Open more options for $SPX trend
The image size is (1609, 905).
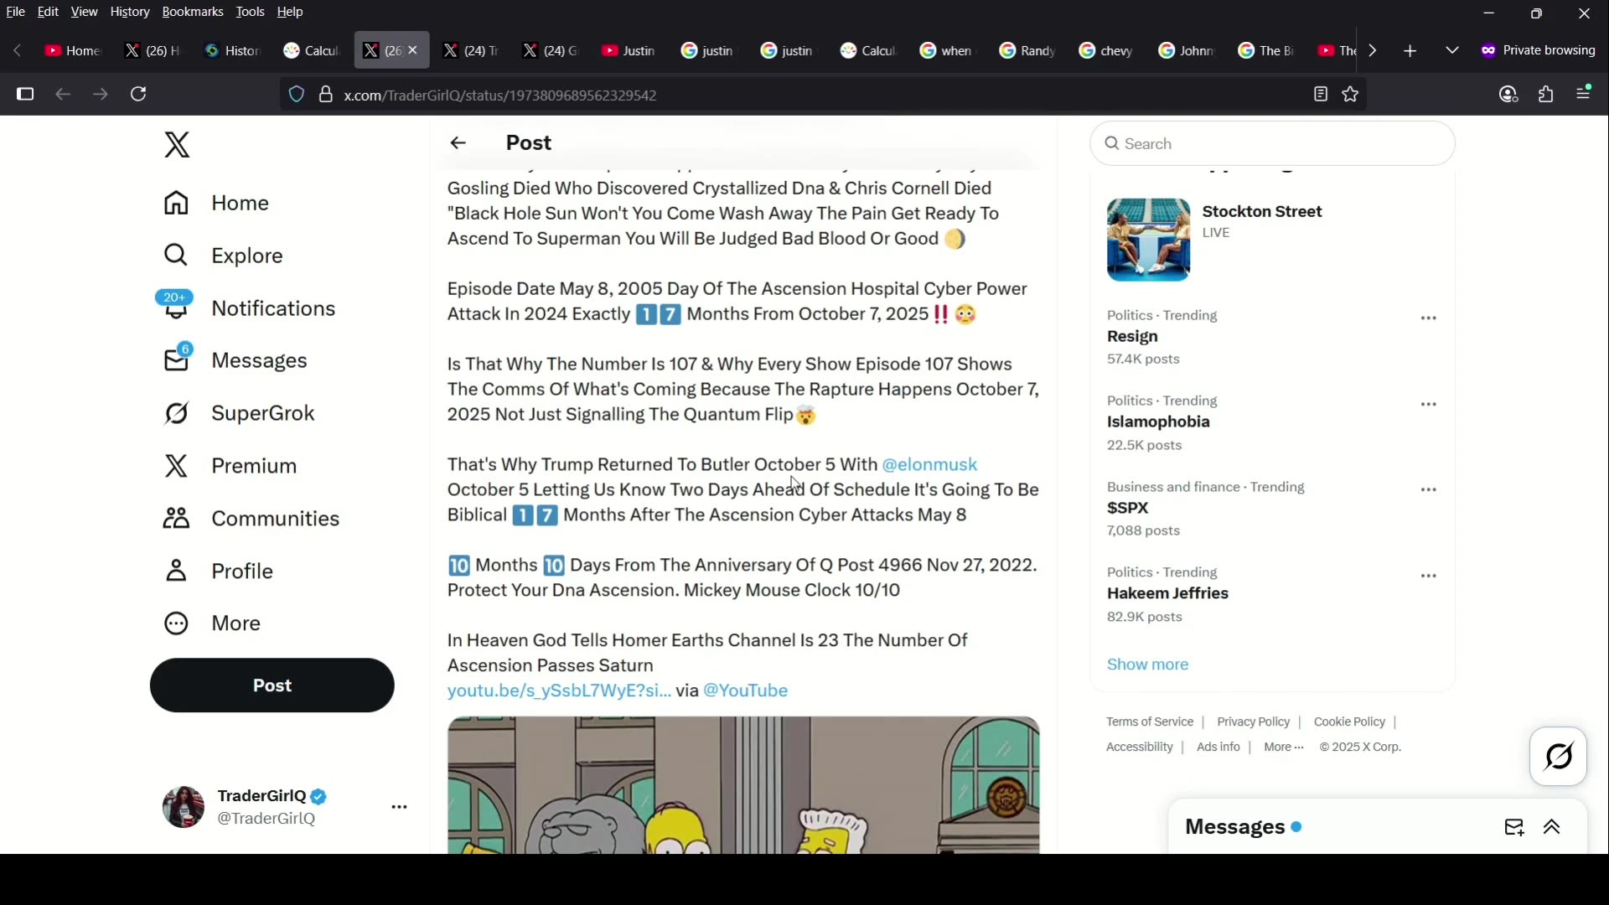[x=1429, y=491]
